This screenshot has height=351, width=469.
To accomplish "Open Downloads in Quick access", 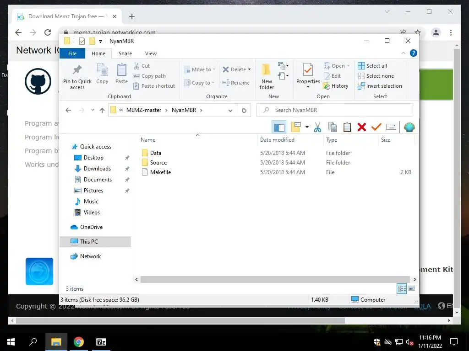I will point(97,169).
